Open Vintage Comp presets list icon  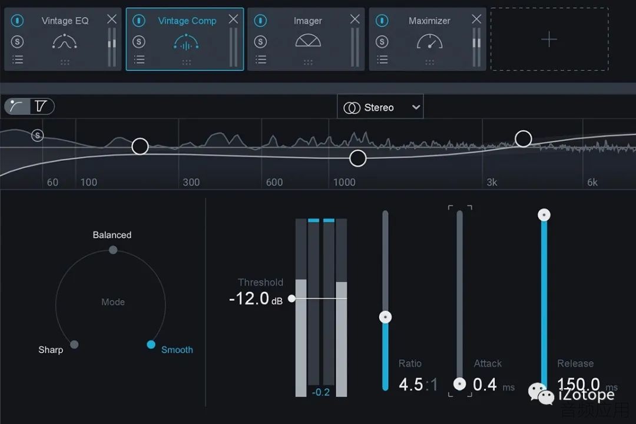139,59
